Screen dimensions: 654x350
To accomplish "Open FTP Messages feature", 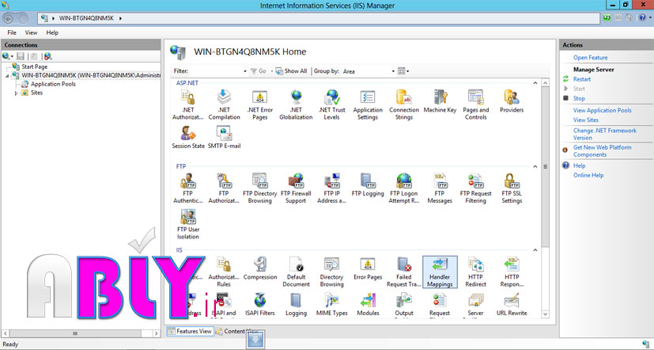I will (x=440, y=188).
